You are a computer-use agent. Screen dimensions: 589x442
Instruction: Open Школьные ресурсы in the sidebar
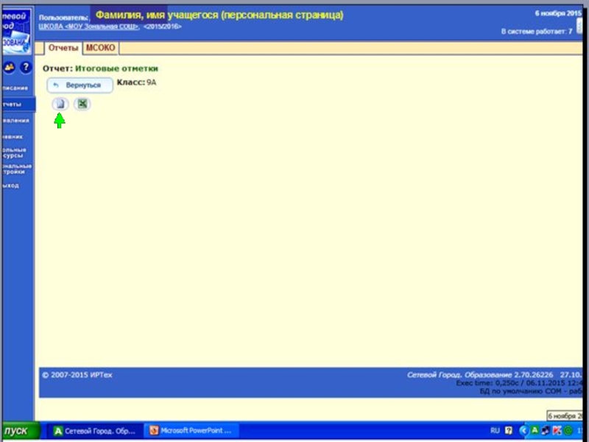pos(14,152)
